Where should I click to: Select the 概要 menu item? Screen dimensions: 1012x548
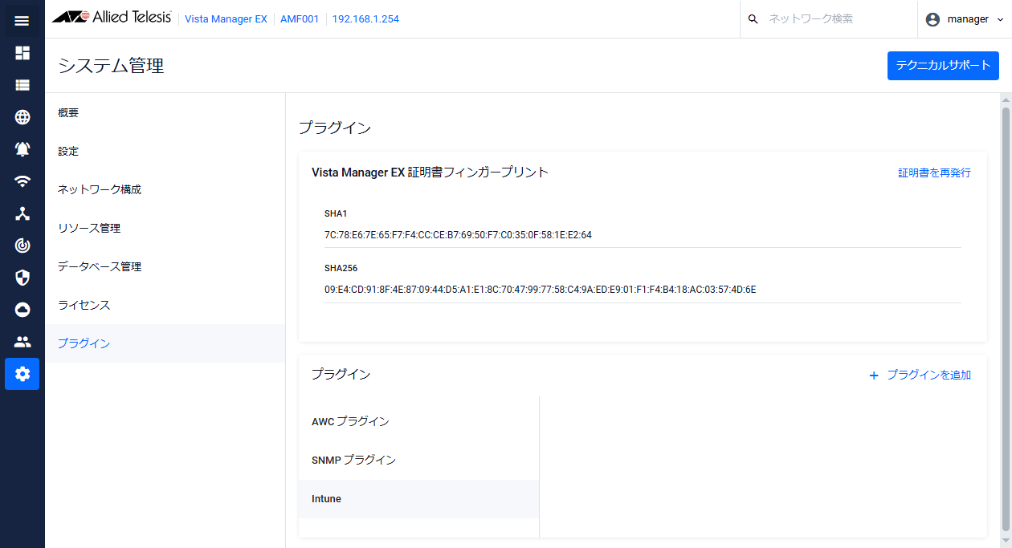[165, 113]
